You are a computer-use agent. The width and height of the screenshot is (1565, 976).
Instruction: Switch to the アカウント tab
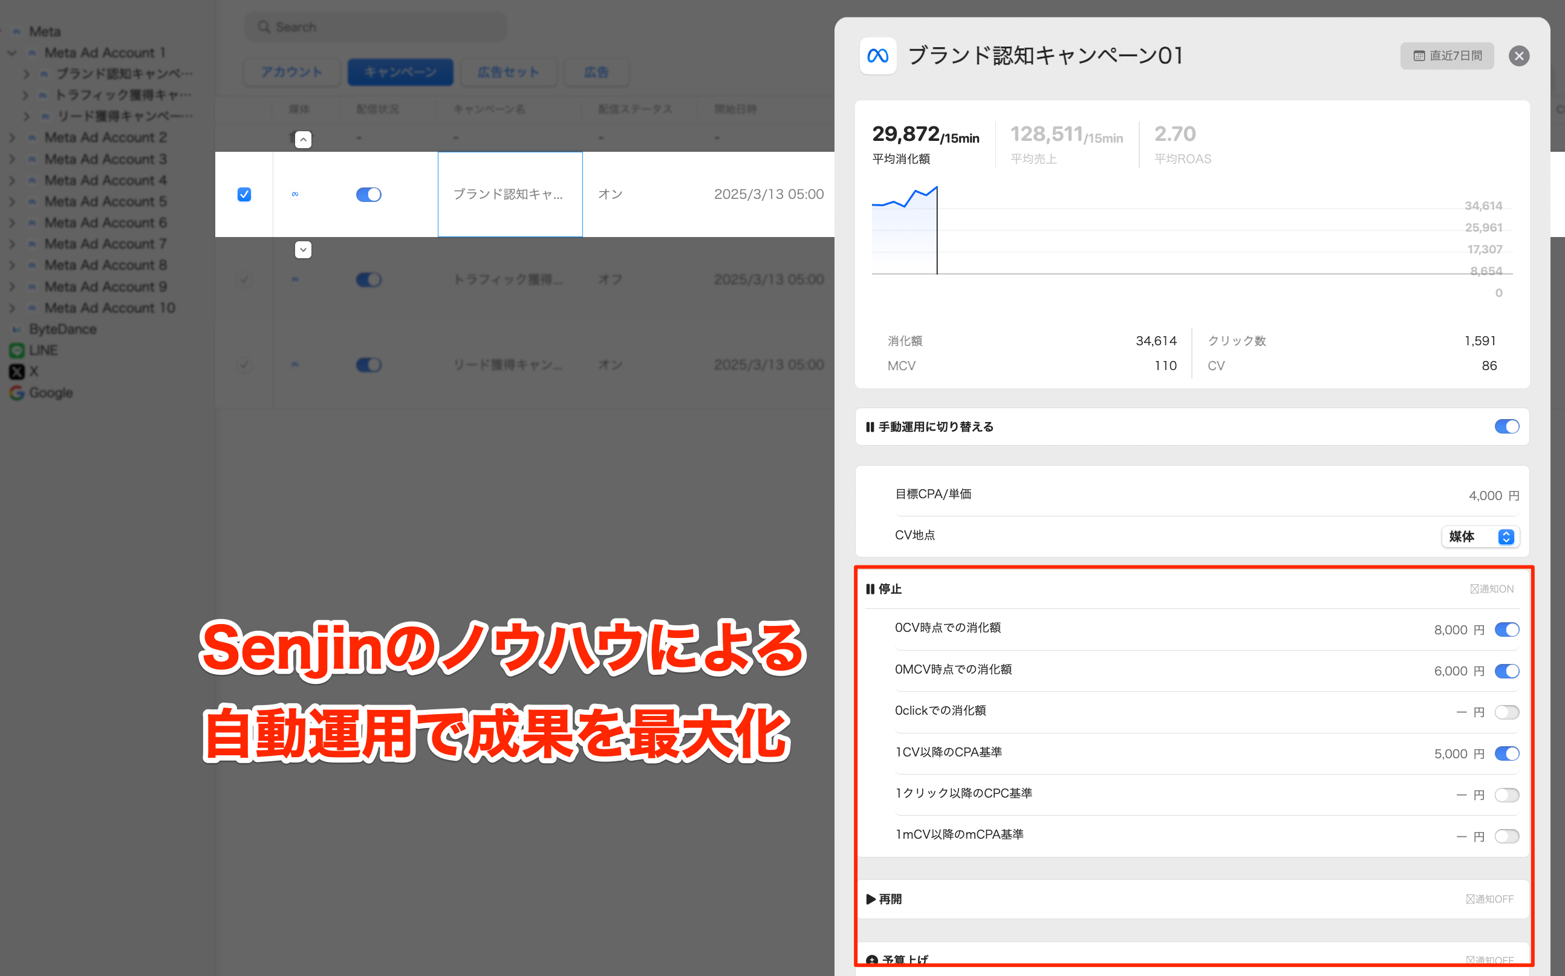point(291,71)
